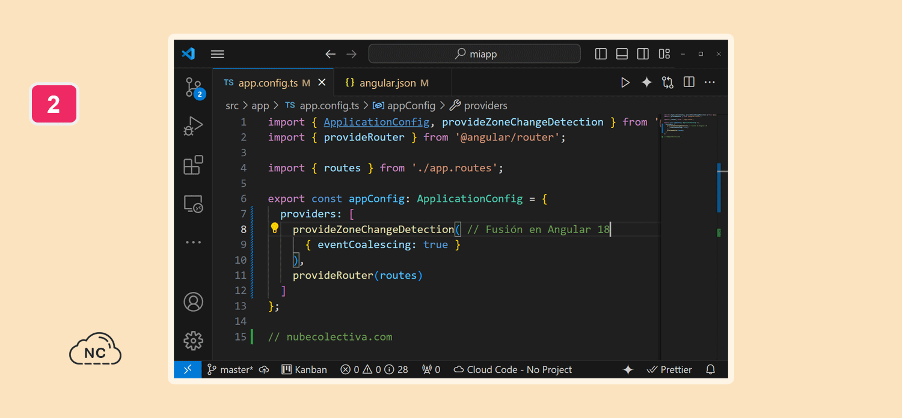The image size is (902, 418).
Task: Select the appConfig symbol breadcrumb
Action: click(404, 106)
